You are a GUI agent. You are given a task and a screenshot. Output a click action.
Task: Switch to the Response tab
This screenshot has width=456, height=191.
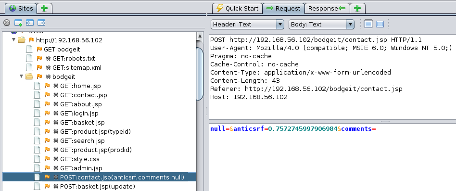(327, 8)
